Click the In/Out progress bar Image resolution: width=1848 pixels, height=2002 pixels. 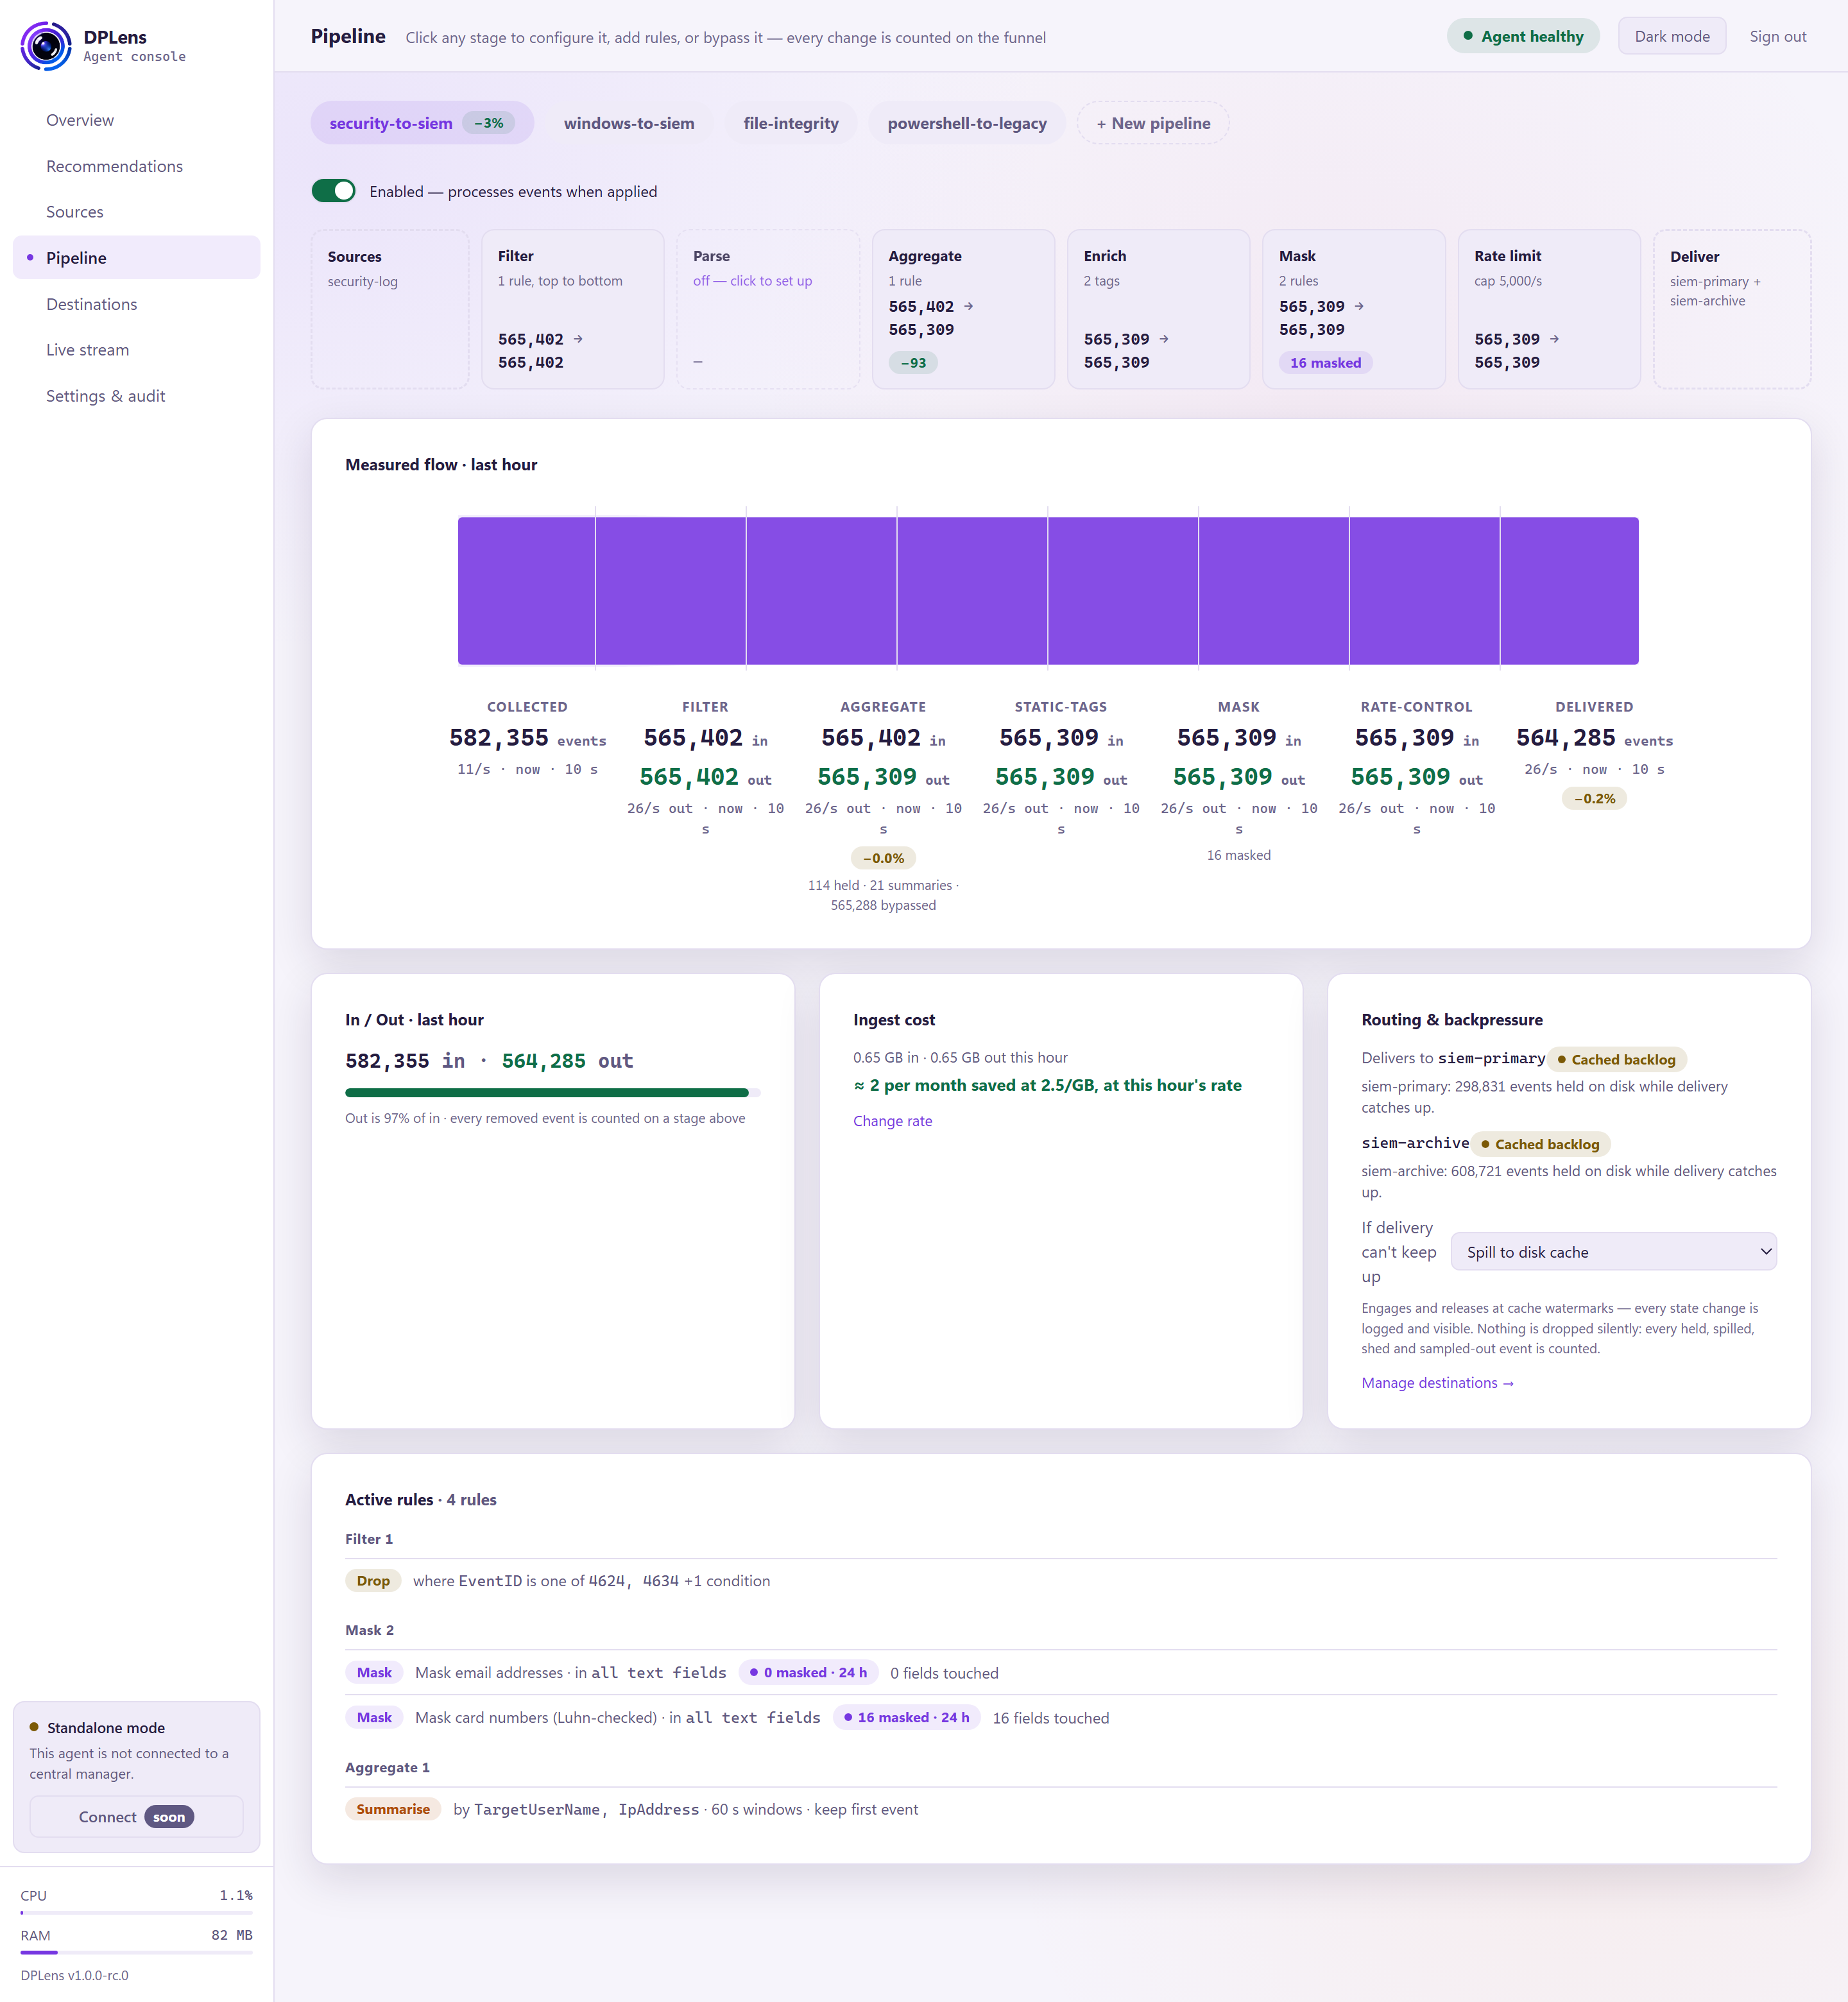[x=553, y=1092]
